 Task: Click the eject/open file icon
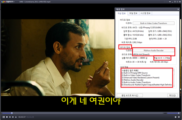click(x=16, y=117)
